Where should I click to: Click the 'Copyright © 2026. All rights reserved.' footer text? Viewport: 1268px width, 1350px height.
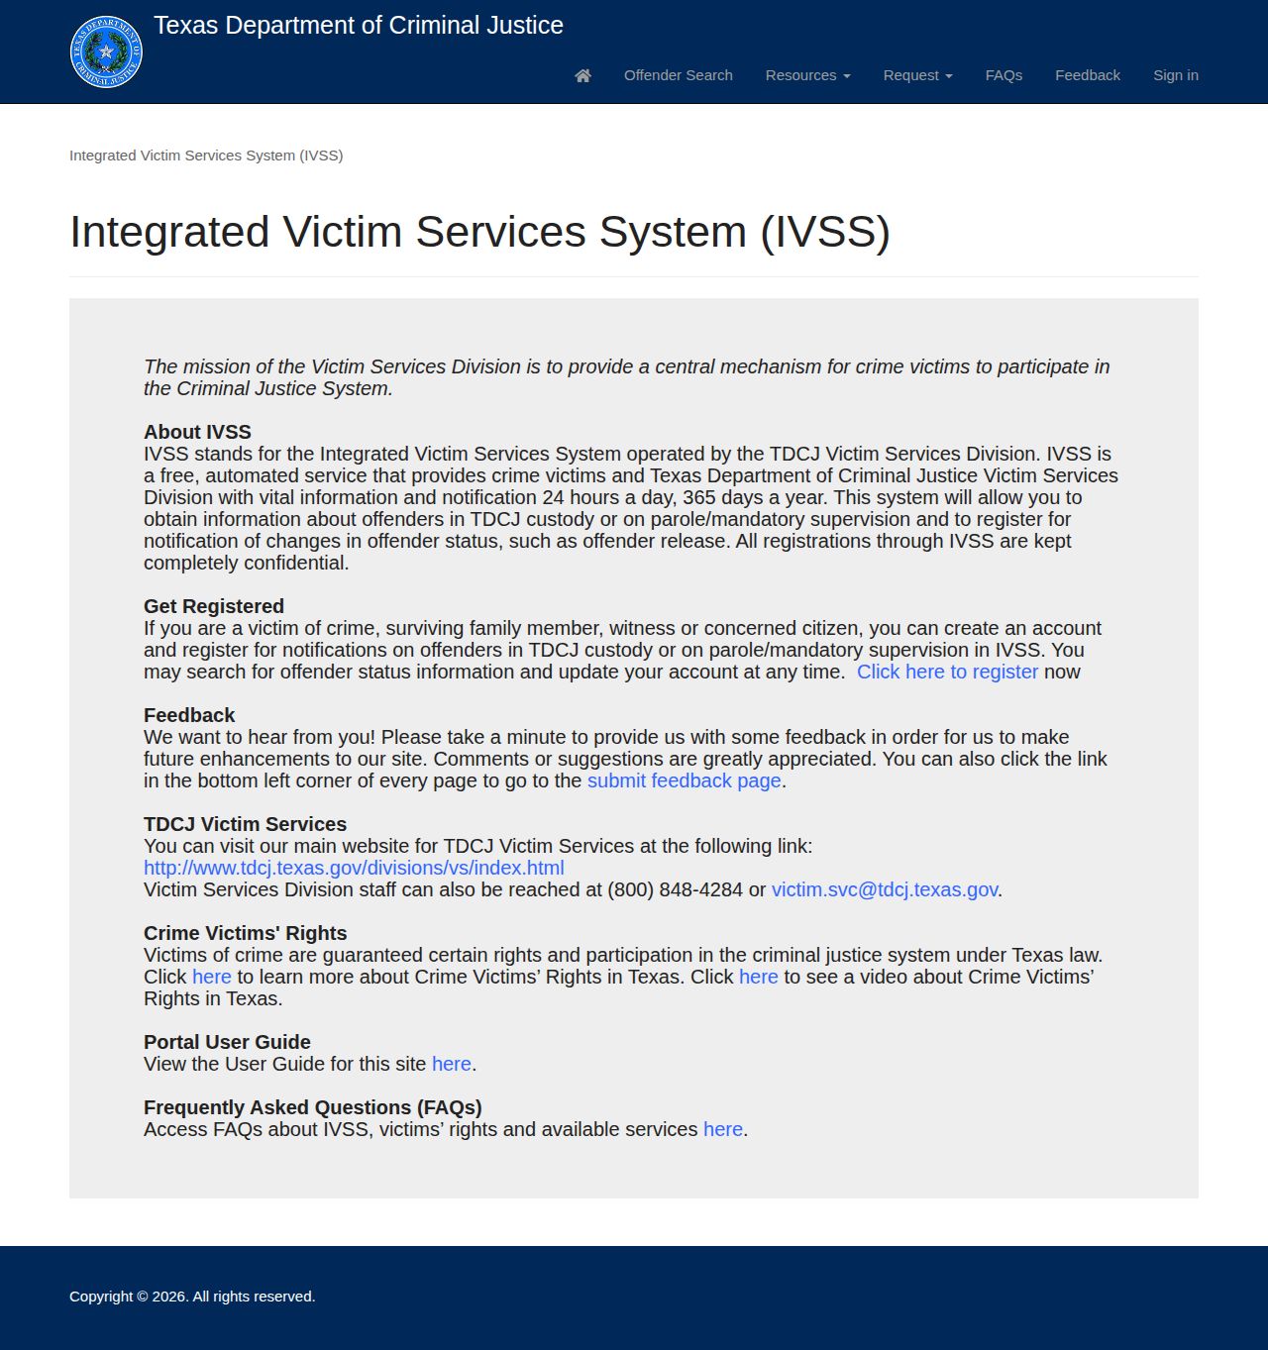click(192, 1297)
